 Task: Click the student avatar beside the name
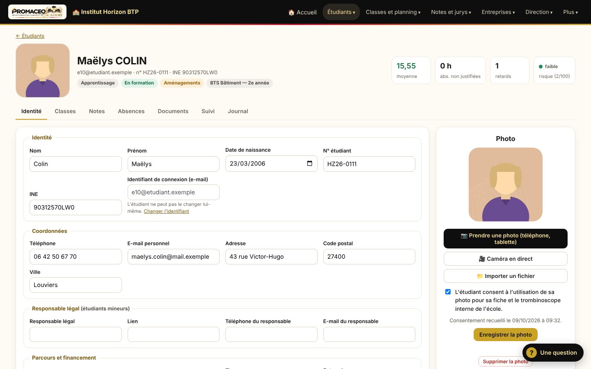click(x=43, y=71)
